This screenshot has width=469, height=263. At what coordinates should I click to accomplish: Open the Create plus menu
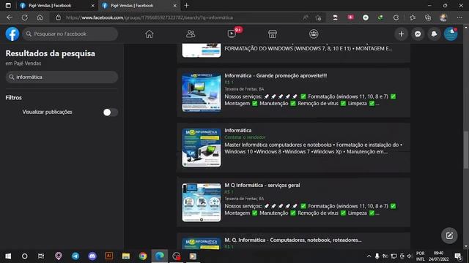coord(401,34)
